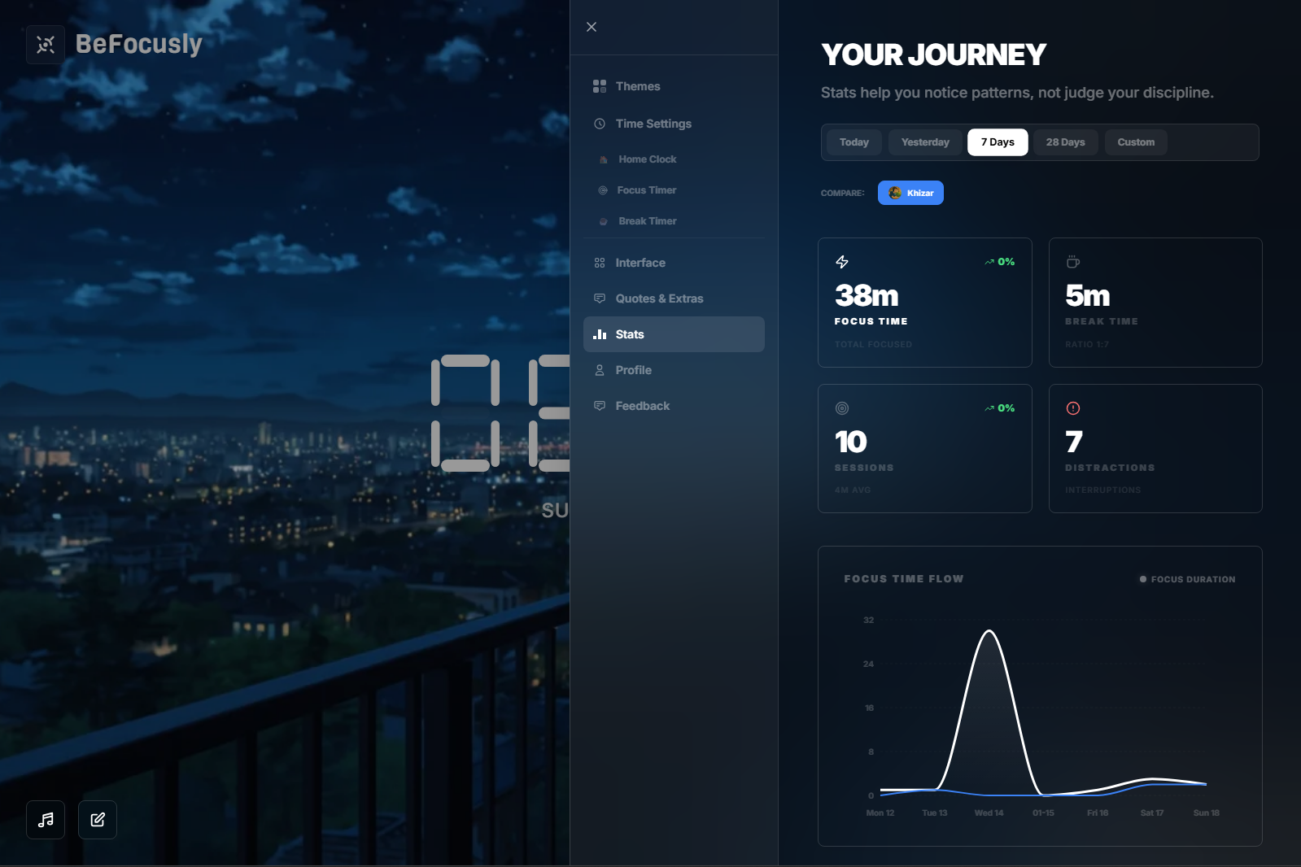
Task: Select the Stats menu item
Action: (x=674, y=334)
